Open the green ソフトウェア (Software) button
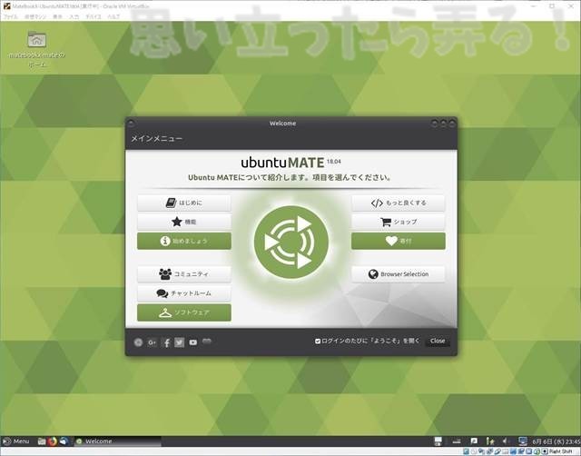This screenshot has height=456, width=581. pos(184,312)
